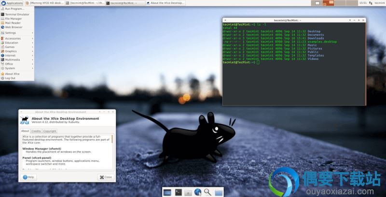Image resolution: width=386 pixels, height=197 pixels.
Task: Click the Xfce mouse logo in the About dialog
Action: tap(25, 120)
